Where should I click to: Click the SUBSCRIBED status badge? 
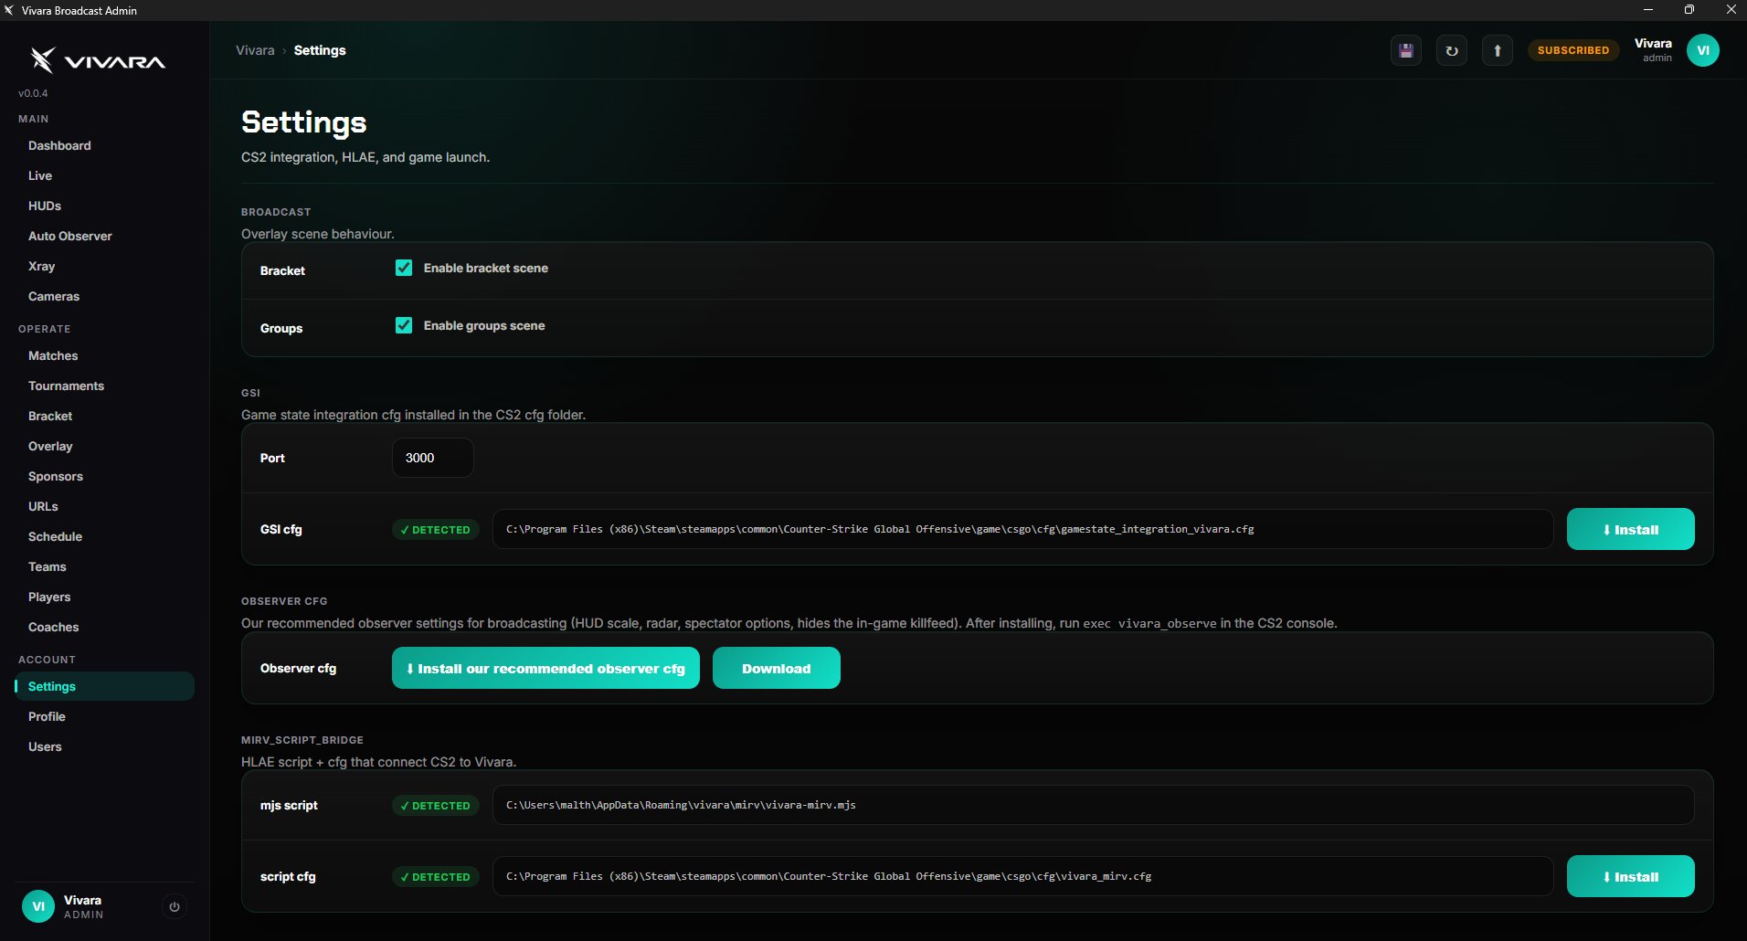pos(1572,50)
